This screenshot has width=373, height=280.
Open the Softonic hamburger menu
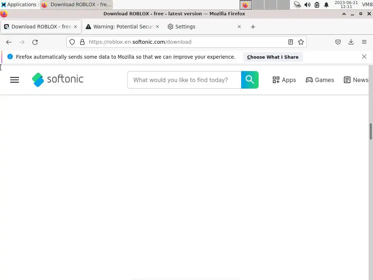point(15,80)
